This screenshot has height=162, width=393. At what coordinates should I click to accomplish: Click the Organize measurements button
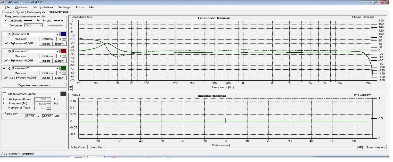point(34,85)
